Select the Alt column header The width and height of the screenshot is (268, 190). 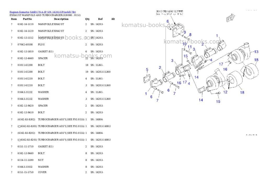[113, 19]
